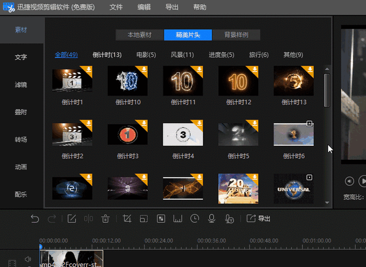Click the 导出 export button
The width and height of the screenshot is (366, 267).
pos(258,218)
